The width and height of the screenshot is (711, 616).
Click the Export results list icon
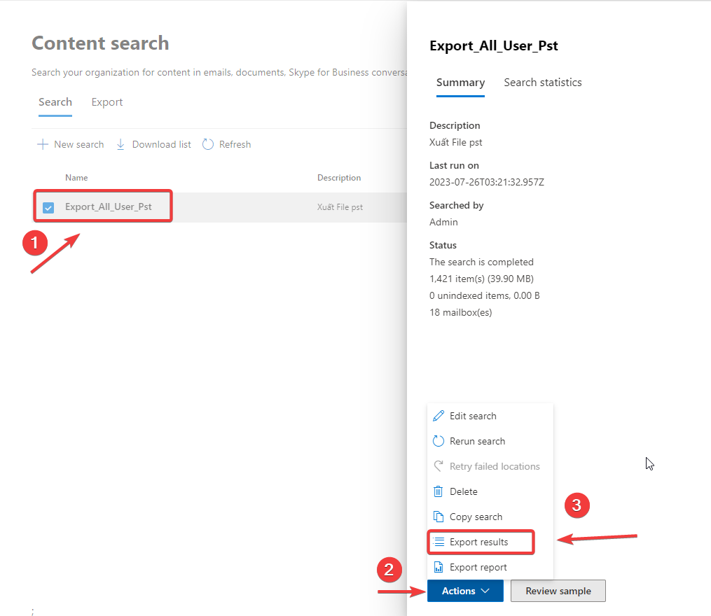coord(439,542)
